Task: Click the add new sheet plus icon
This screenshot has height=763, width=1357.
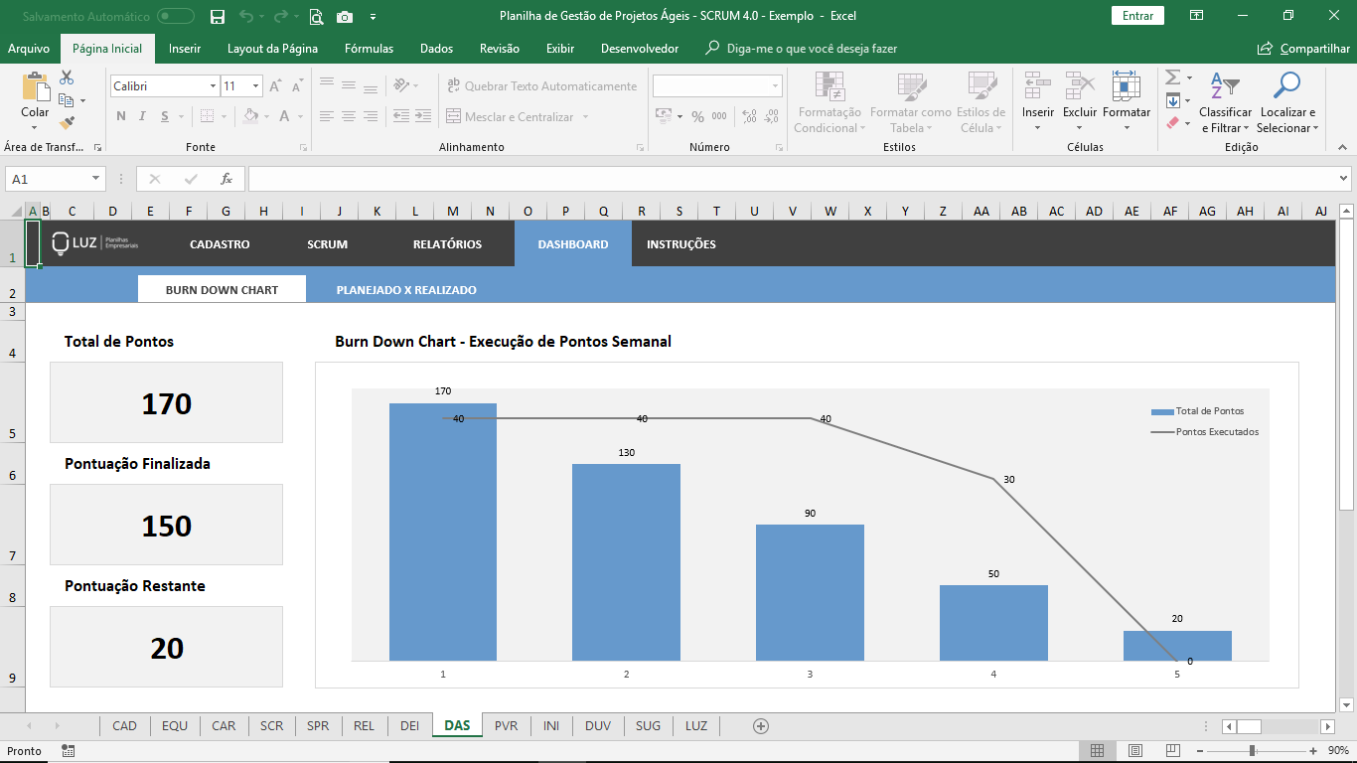Action: (x=761, y=726)
